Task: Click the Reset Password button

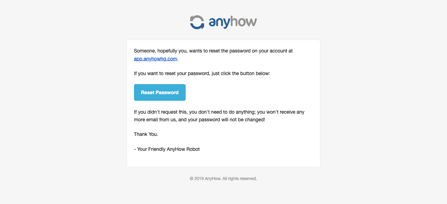Action: [160, 92]
